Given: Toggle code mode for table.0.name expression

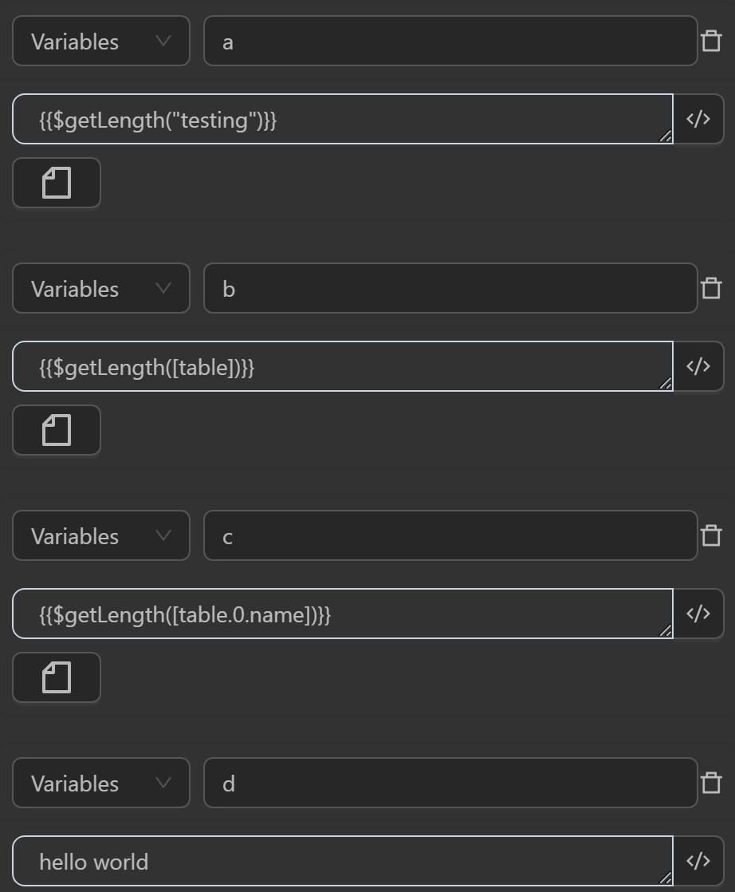Looking at the screenshot, I should click(x=698, y=614).
